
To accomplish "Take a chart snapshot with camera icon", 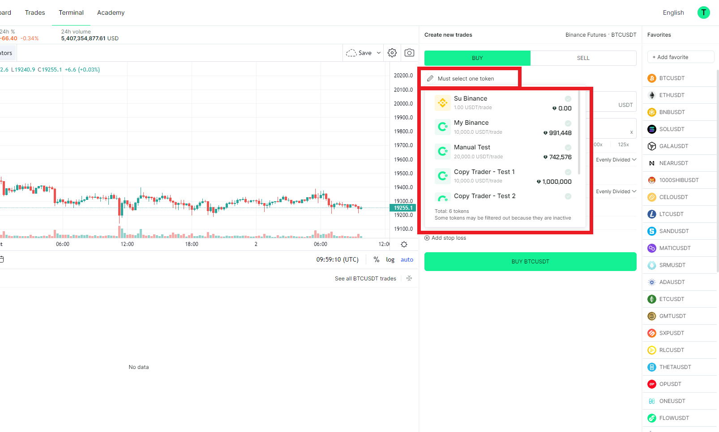I will [409, 53].
